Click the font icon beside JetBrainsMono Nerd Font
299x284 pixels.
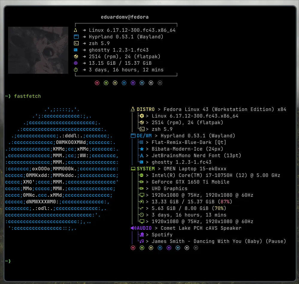142,156
